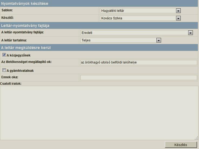Open the leltár tartalma dropdown showing Teljes
Image resolution: width=199 pixels, height=149 pixels.
point(121,40)
